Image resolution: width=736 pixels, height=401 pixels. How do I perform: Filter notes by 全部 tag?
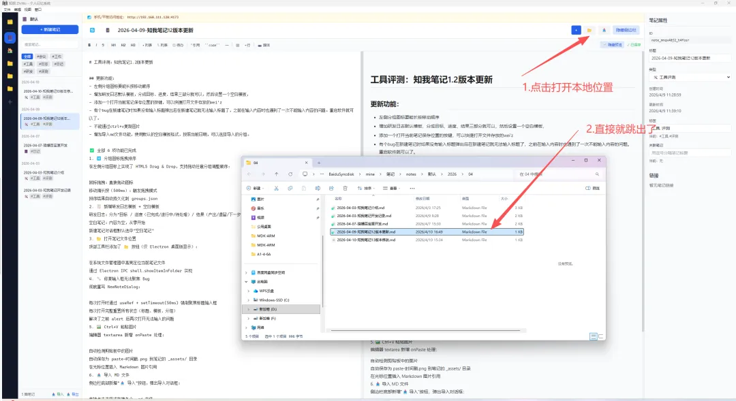pos(27,57)
